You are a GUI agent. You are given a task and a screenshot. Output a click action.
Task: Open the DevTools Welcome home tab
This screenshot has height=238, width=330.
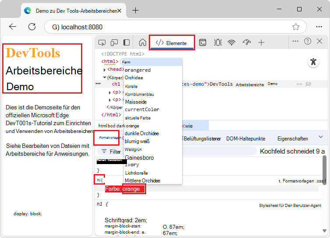(x=143, y=42)
